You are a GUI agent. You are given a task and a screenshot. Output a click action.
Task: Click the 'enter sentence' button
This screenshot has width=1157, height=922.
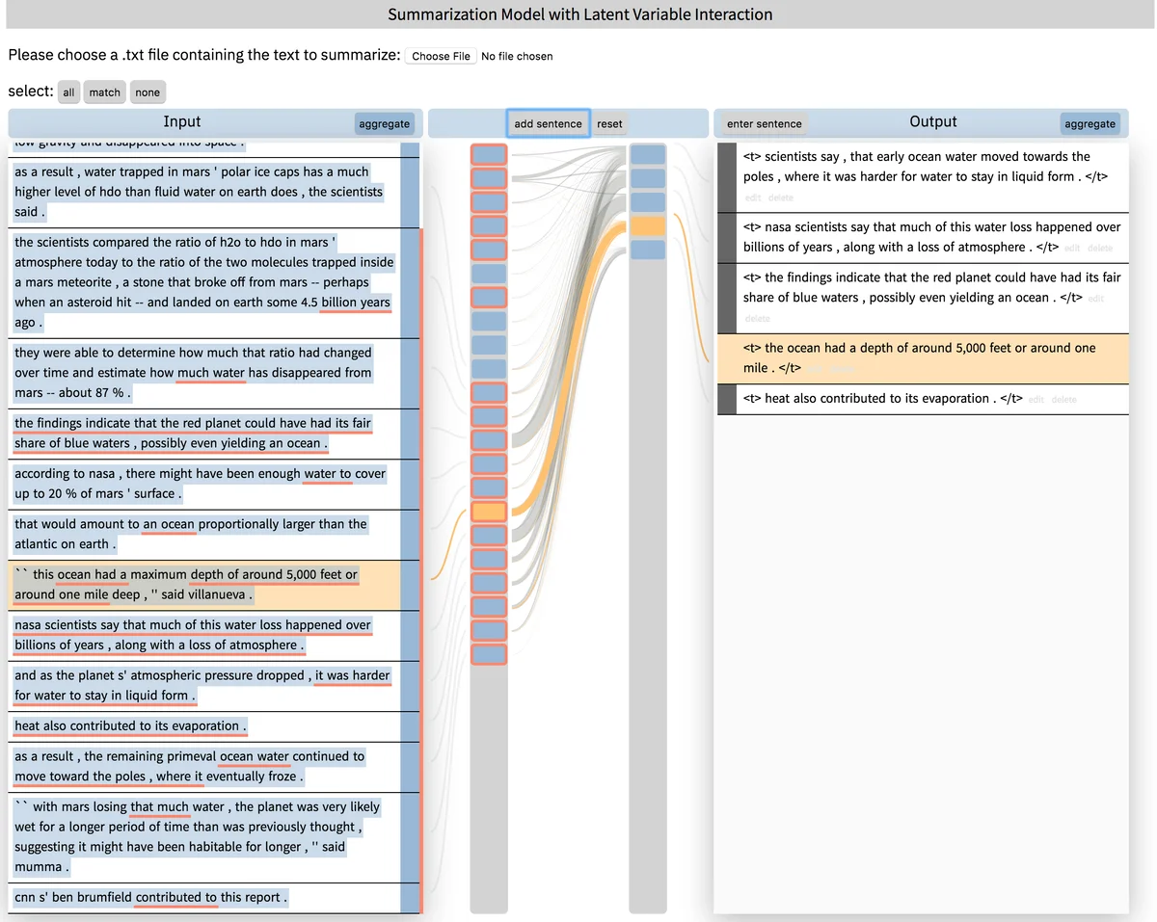[x=764, y=123]
